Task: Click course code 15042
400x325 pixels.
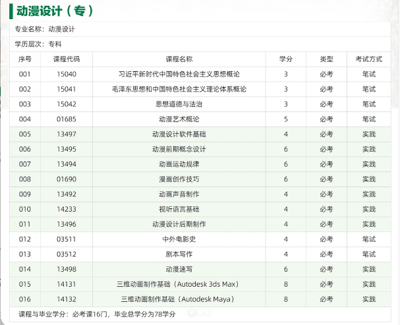Action: 67,104
